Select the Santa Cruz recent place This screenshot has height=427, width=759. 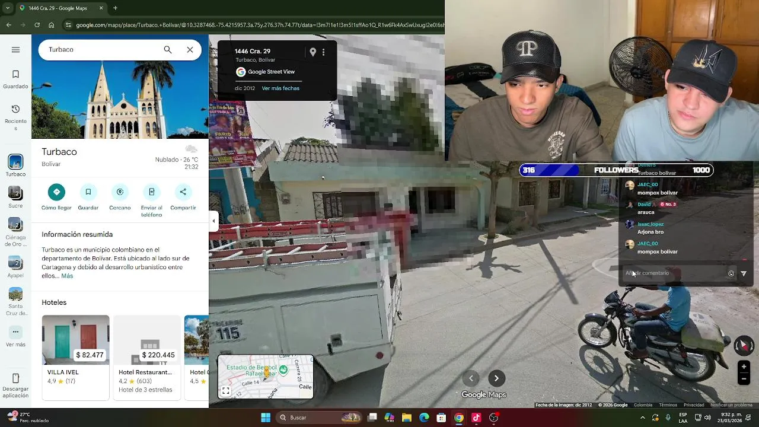click(x=15, y=294)
